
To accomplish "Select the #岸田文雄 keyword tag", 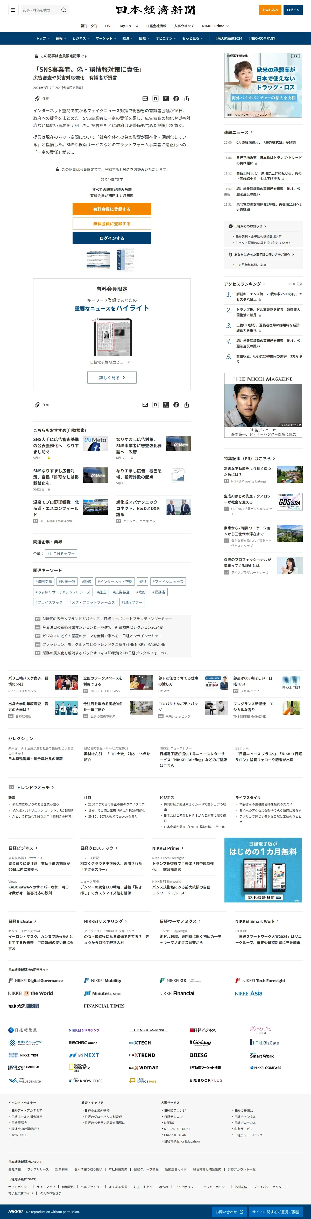I will [44, 582].
